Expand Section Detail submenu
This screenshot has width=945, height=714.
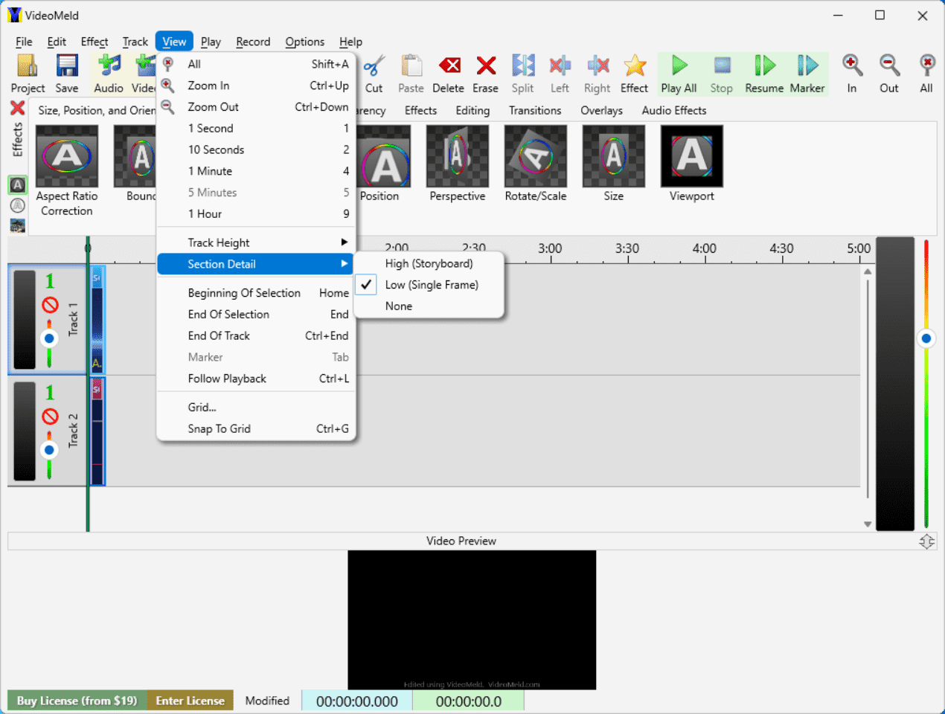point(257,264)
